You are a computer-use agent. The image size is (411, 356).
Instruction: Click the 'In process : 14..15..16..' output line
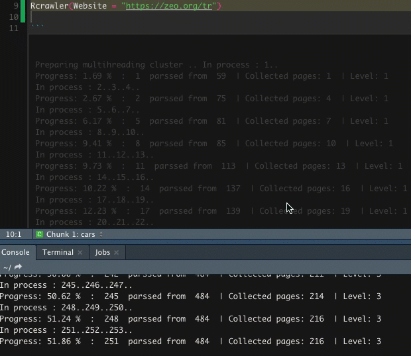pos(94,177)
